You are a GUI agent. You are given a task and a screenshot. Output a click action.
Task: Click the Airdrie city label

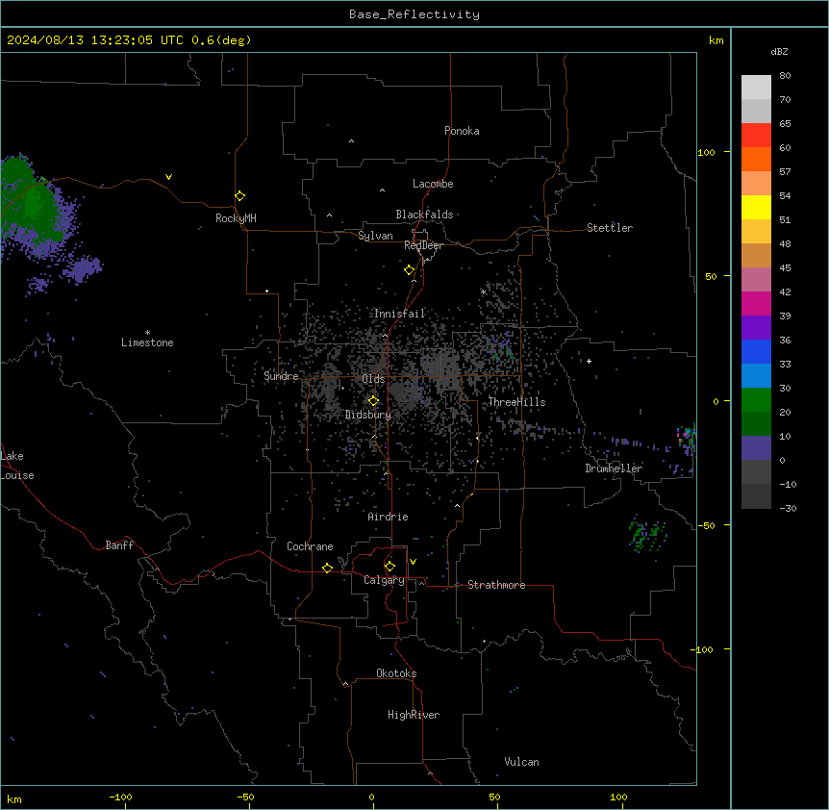pyautogui.click(x=389, y=517)
